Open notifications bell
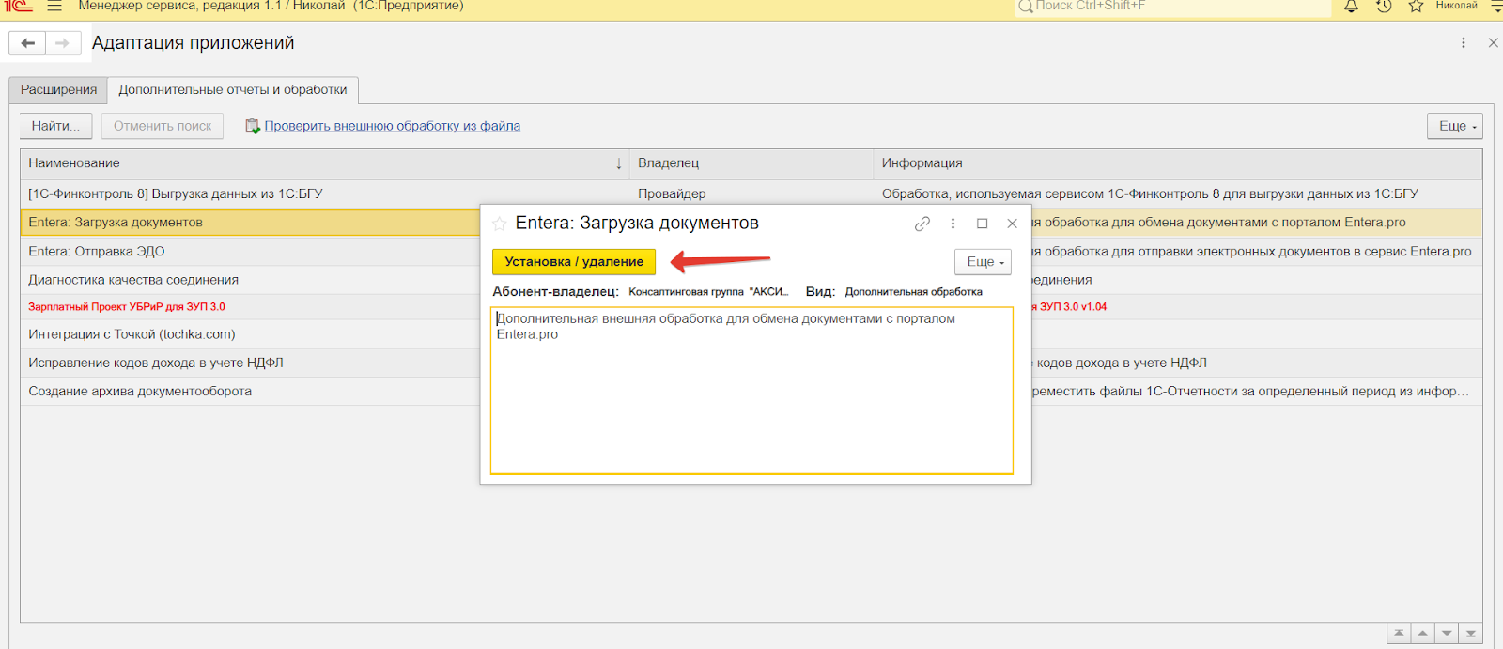The width and height of the screenshot is (1503, 649). [x=1351, y=6]
